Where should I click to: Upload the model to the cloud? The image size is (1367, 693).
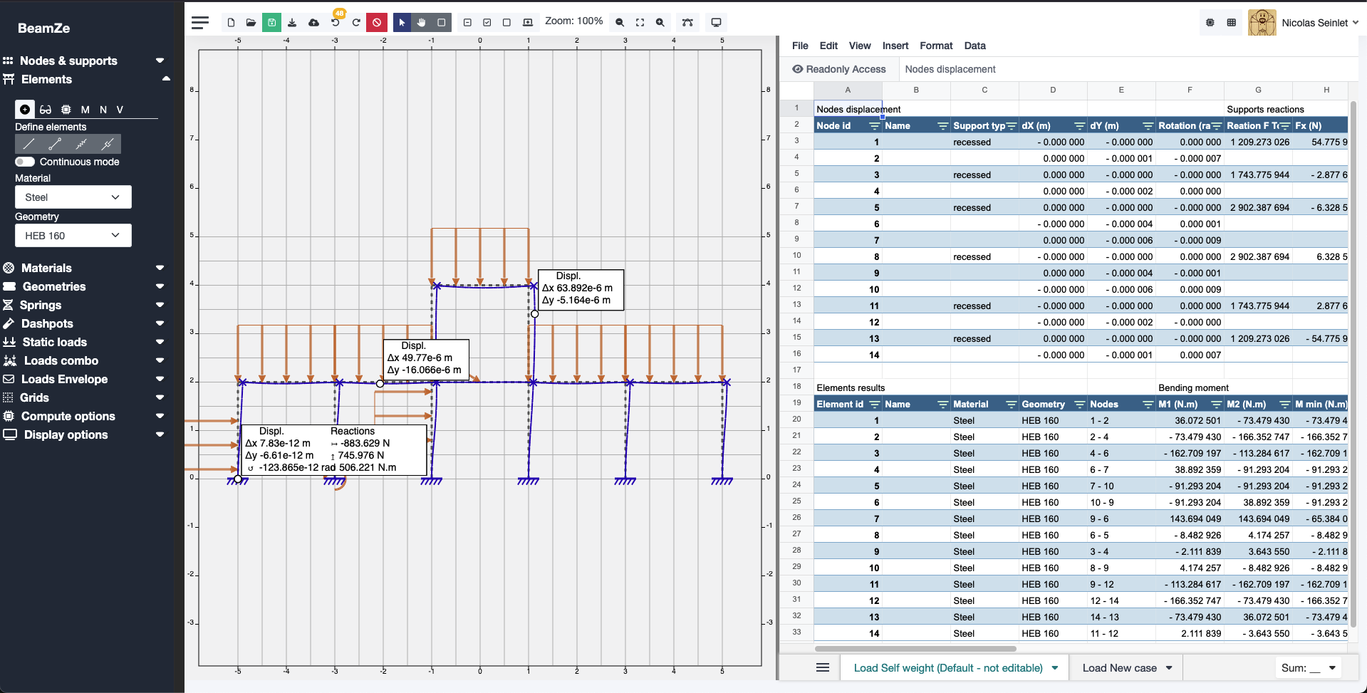click(x=313, y=22)
